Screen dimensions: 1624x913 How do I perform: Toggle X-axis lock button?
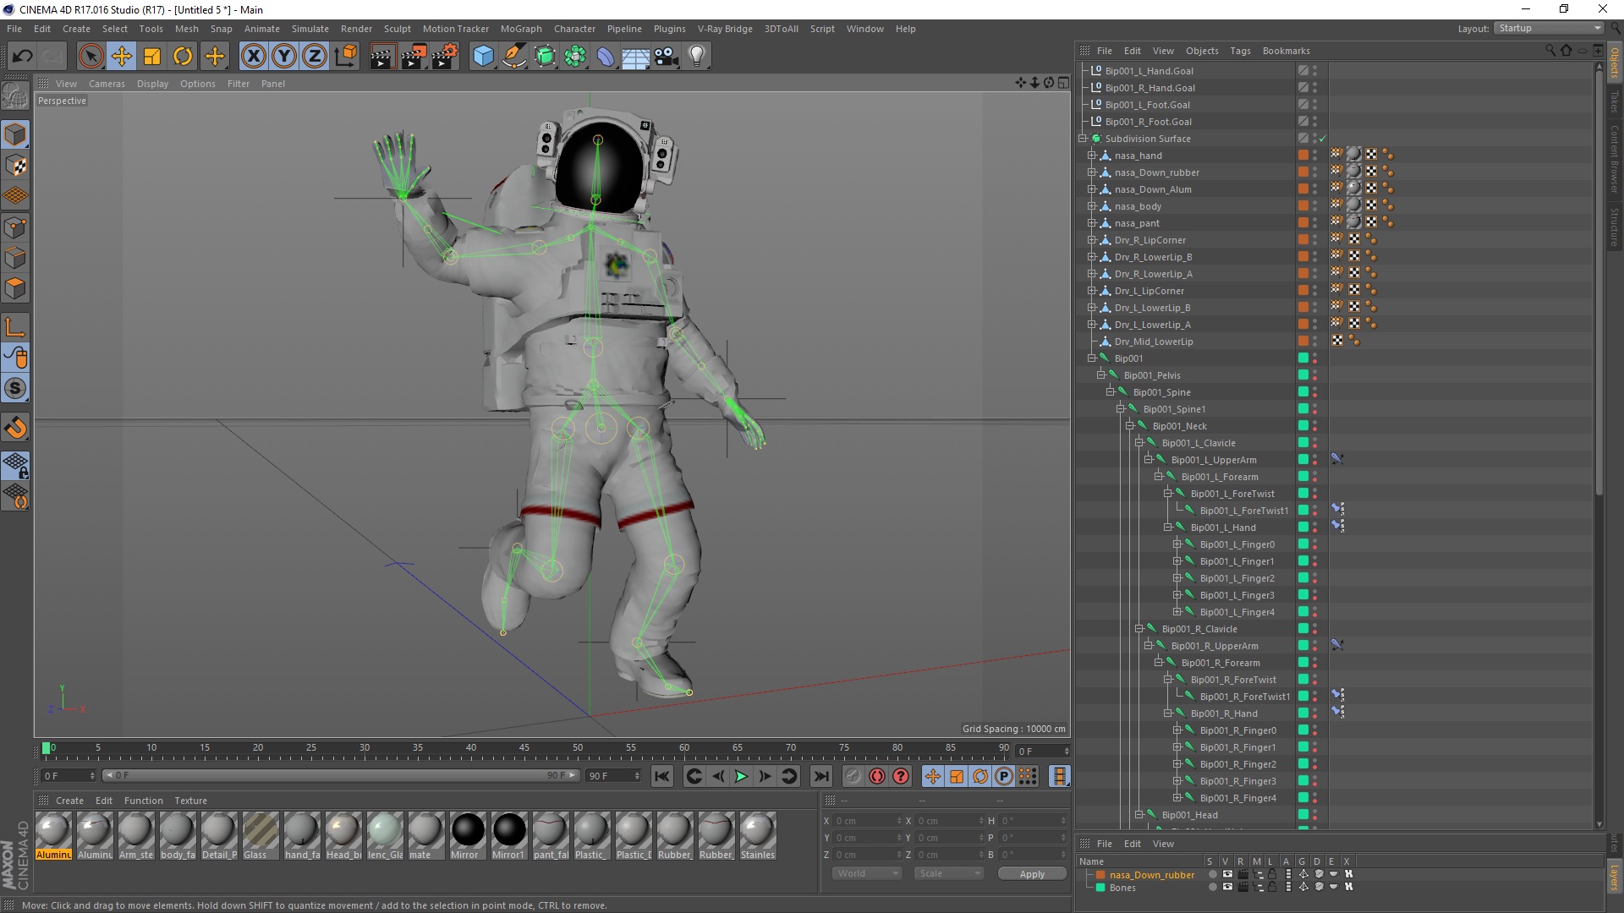(253, 57)
